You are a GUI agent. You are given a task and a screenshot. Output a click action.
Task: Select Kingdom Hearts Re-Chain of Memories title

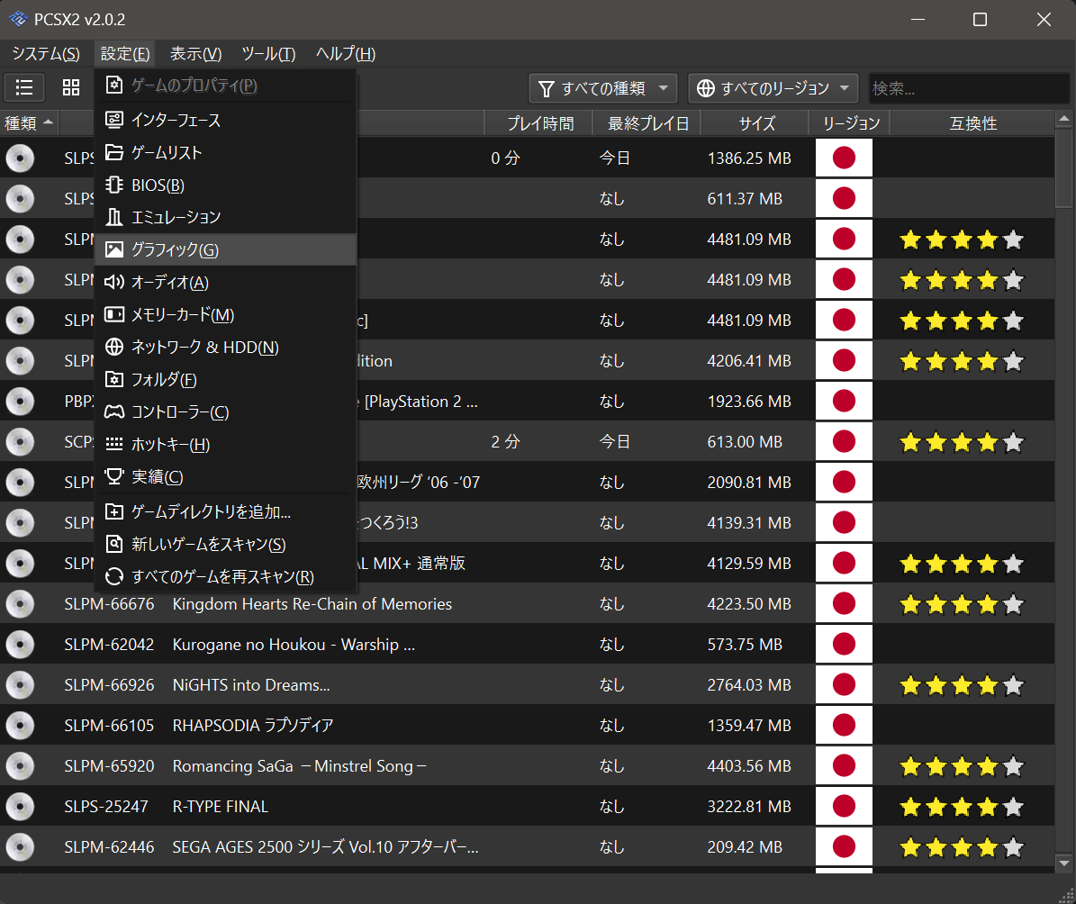tap(312, 604)
